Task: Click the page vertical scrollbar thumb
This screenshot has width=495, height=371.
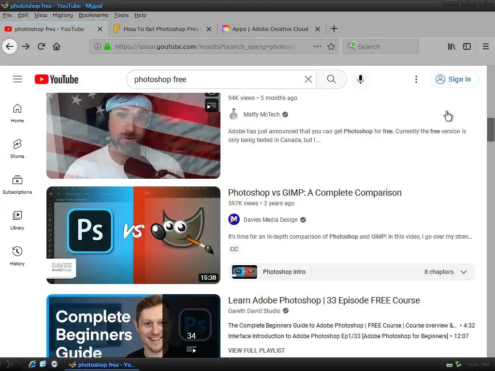Action: [x=491, y=129]
